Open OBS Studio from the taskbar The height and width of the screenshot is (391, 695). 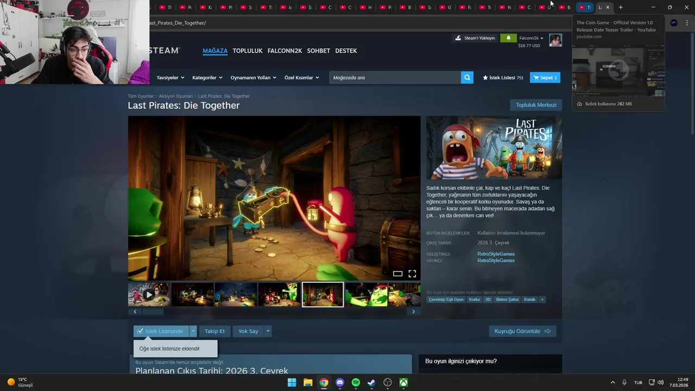tap(388, 382)
